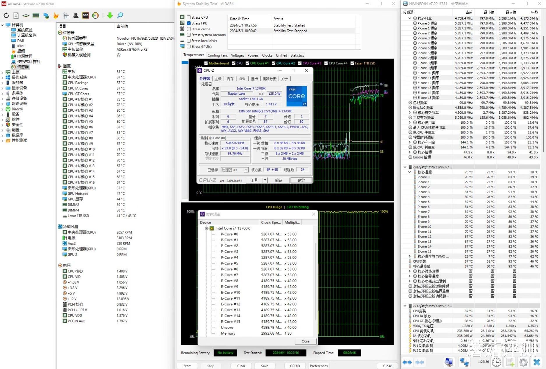The image size is (546, 369).
Task: Collapse the 核心温度 sensor group in HWiNFO
Action: pos(410,172)
